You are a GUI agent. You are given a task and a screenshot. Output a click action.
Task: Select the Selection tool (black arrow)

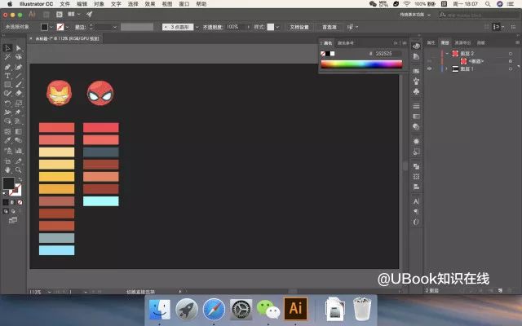(x=7, y=48)
